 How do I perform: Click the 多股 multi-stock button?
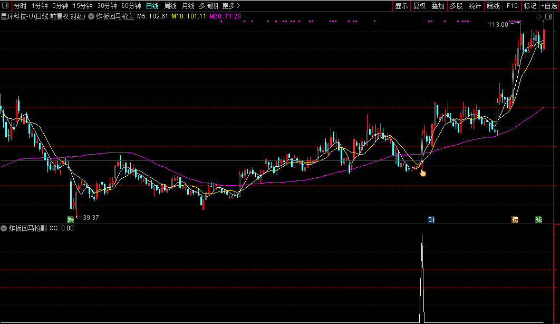(456, 6)
